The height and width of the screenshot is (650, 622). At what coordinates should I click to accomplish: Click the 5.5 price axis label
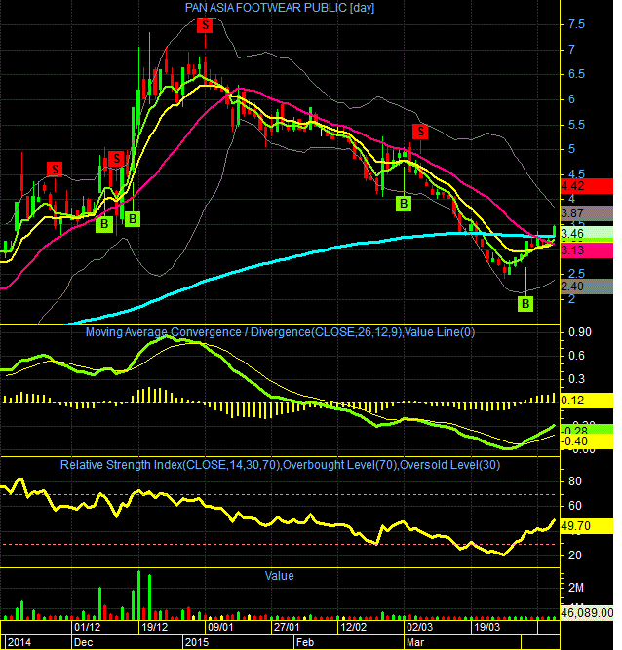point(576,125)
